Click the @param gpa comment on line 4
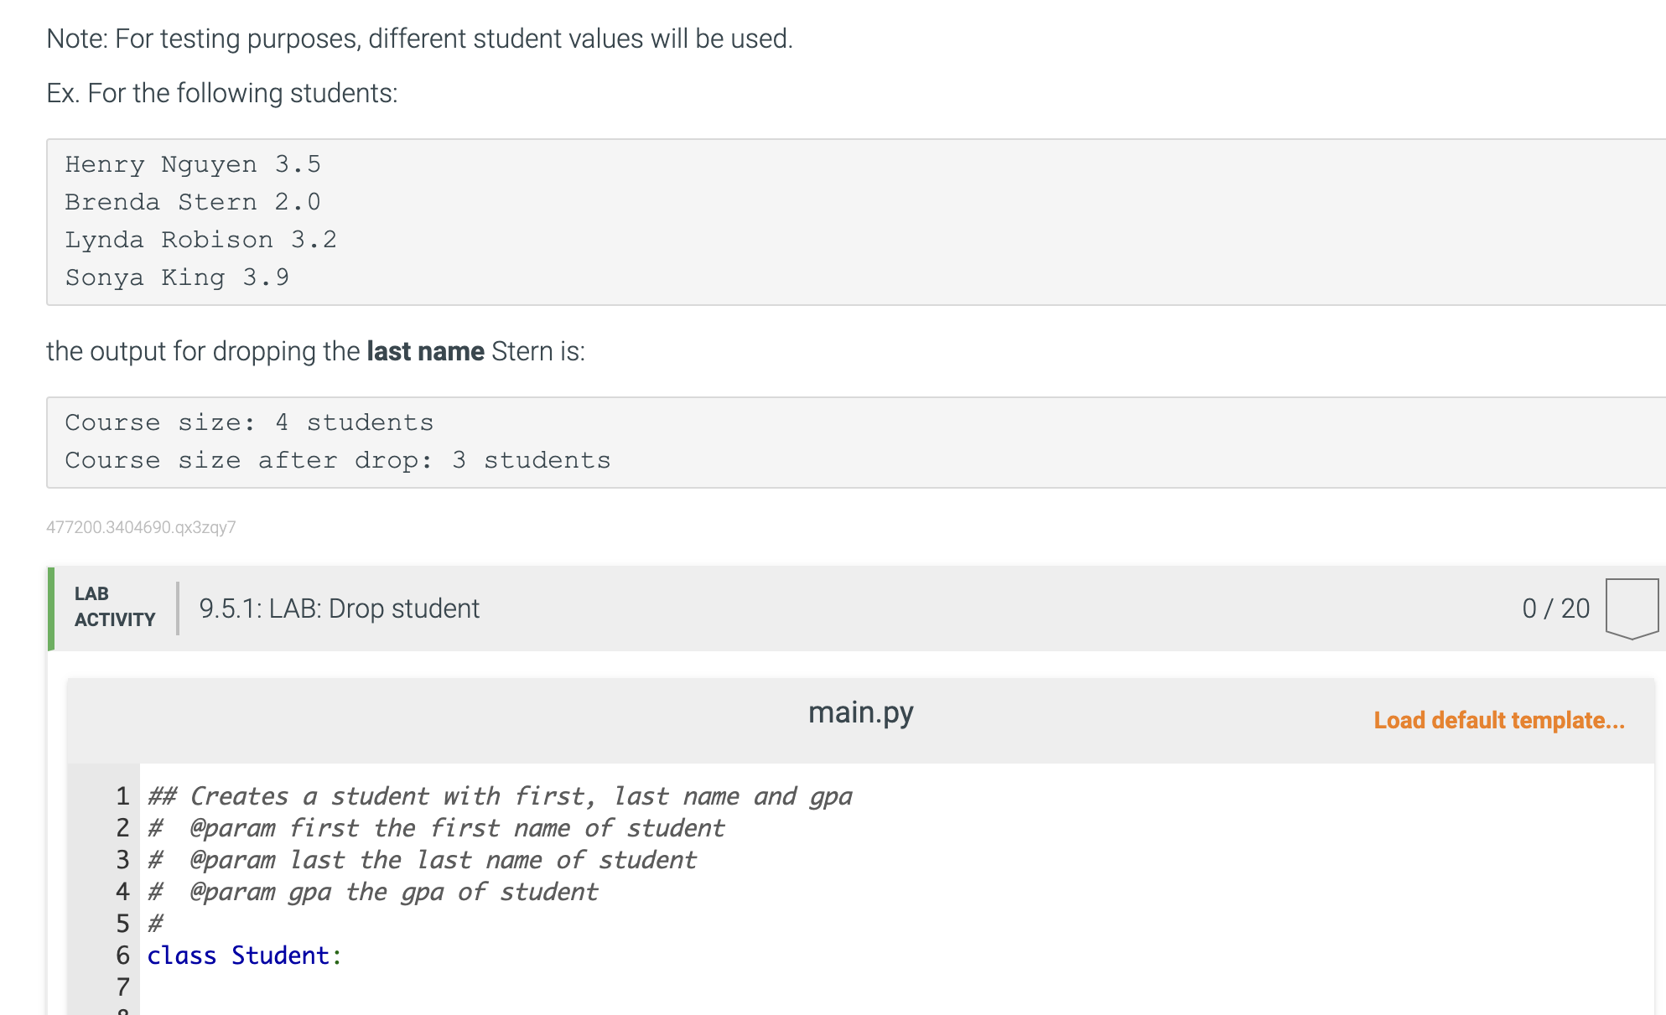 click(372, 891)
